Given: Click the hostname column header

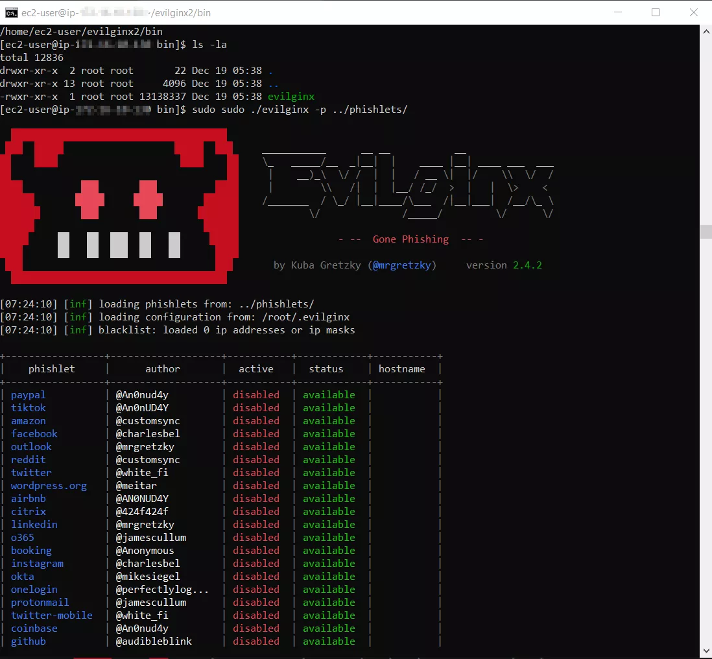Looking at the screenshot, I should point(402,369).
